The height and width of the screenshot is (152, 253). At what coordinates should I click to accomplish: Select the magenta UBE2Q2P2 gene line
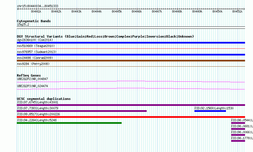pyautogui.click(x=131, y=82)
